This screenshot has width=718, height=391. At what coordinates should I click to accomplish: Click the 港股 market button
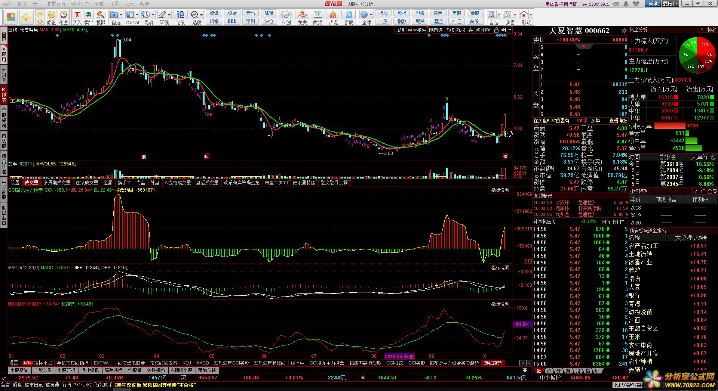point(475,13)
